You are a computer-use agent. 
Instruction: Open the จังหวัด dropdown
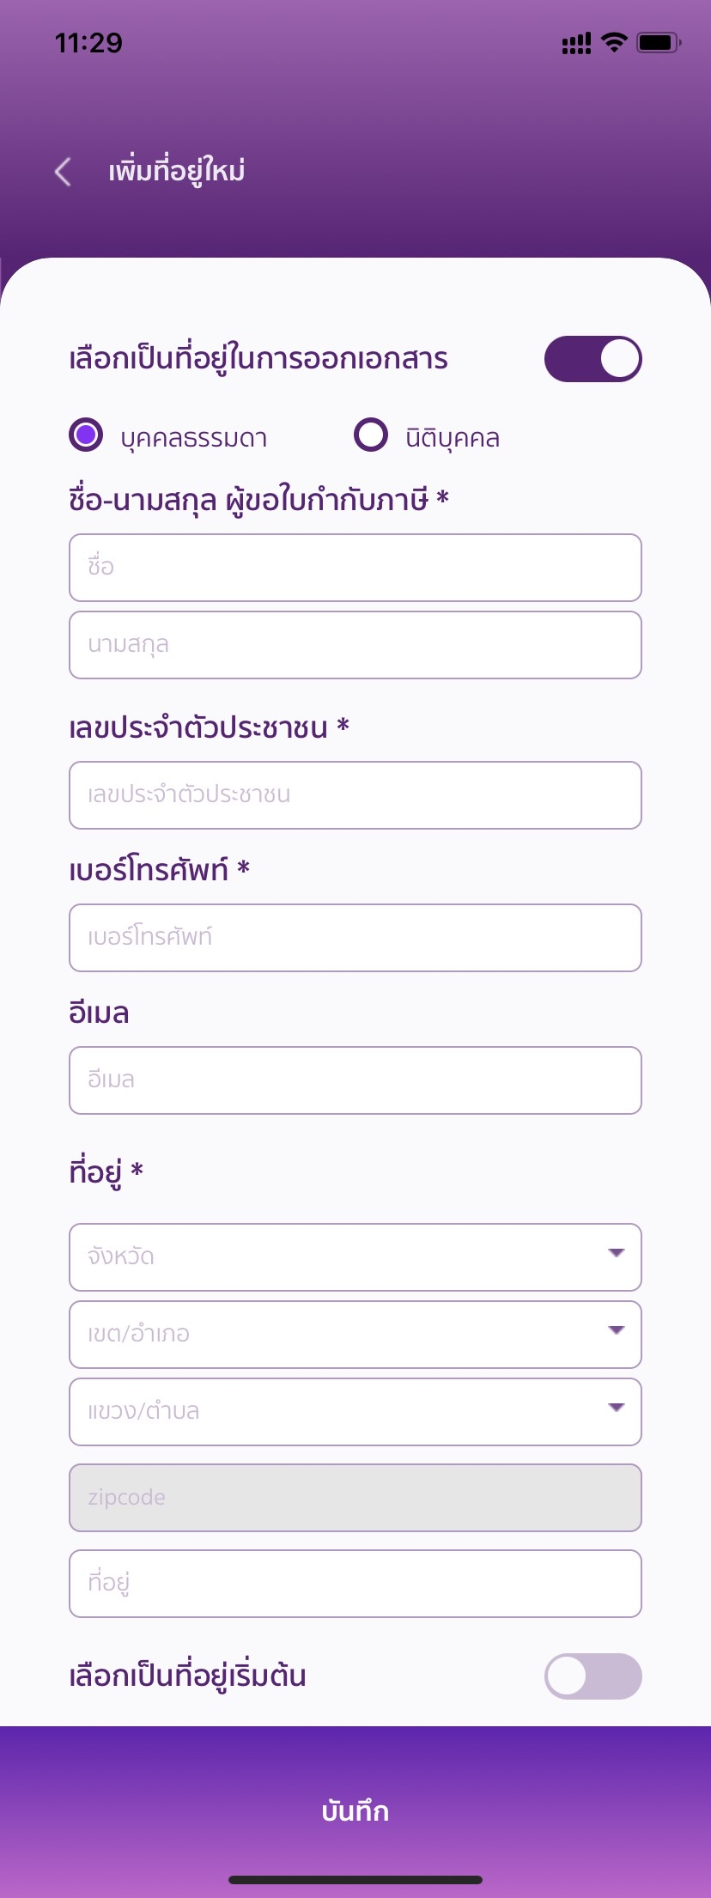click(x=355, y=1256)
